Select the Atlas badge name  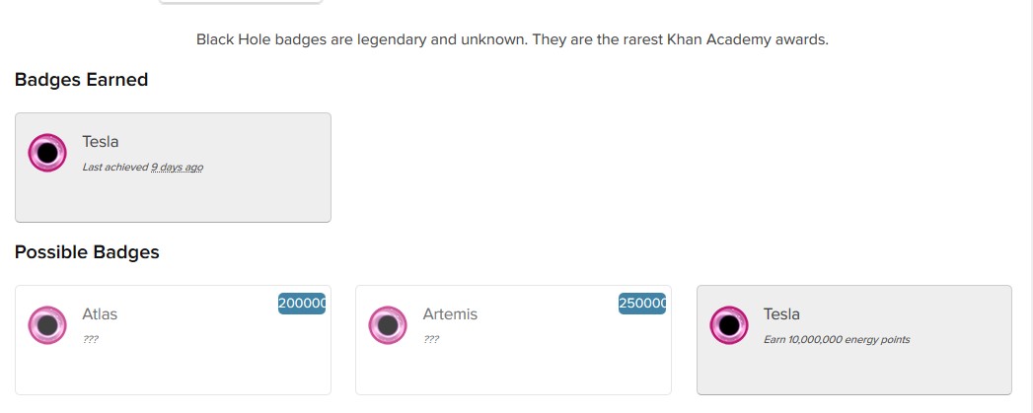100,314
